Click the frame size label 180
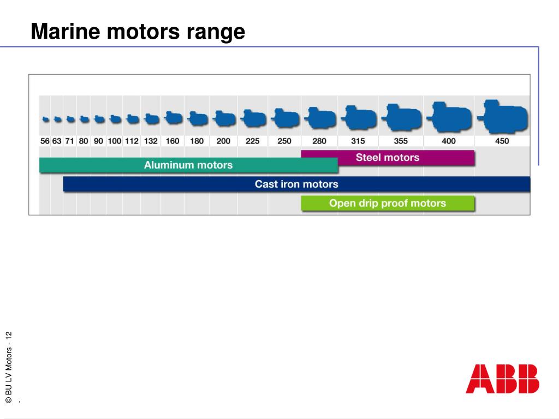This screenshot has width=559, height=419. click(x=197, y=141)
